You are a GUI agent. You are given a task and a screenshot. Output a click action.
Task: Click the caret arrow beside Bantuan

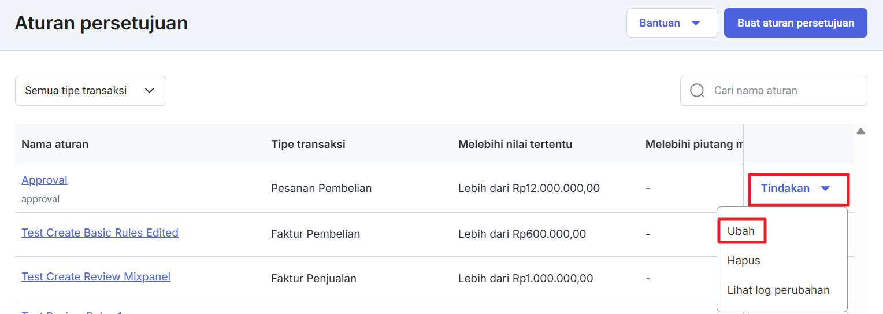pyautogui.click(x=696, y=23)
